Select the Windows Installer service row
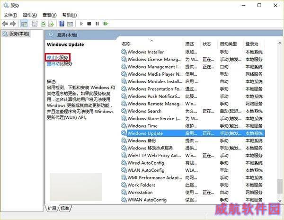Screen dimensions: 284x220 click(193, 52)
